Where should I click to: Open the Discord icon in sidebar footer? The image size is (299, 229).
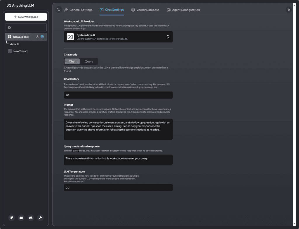pyautogui.click(x=31, y=218)
